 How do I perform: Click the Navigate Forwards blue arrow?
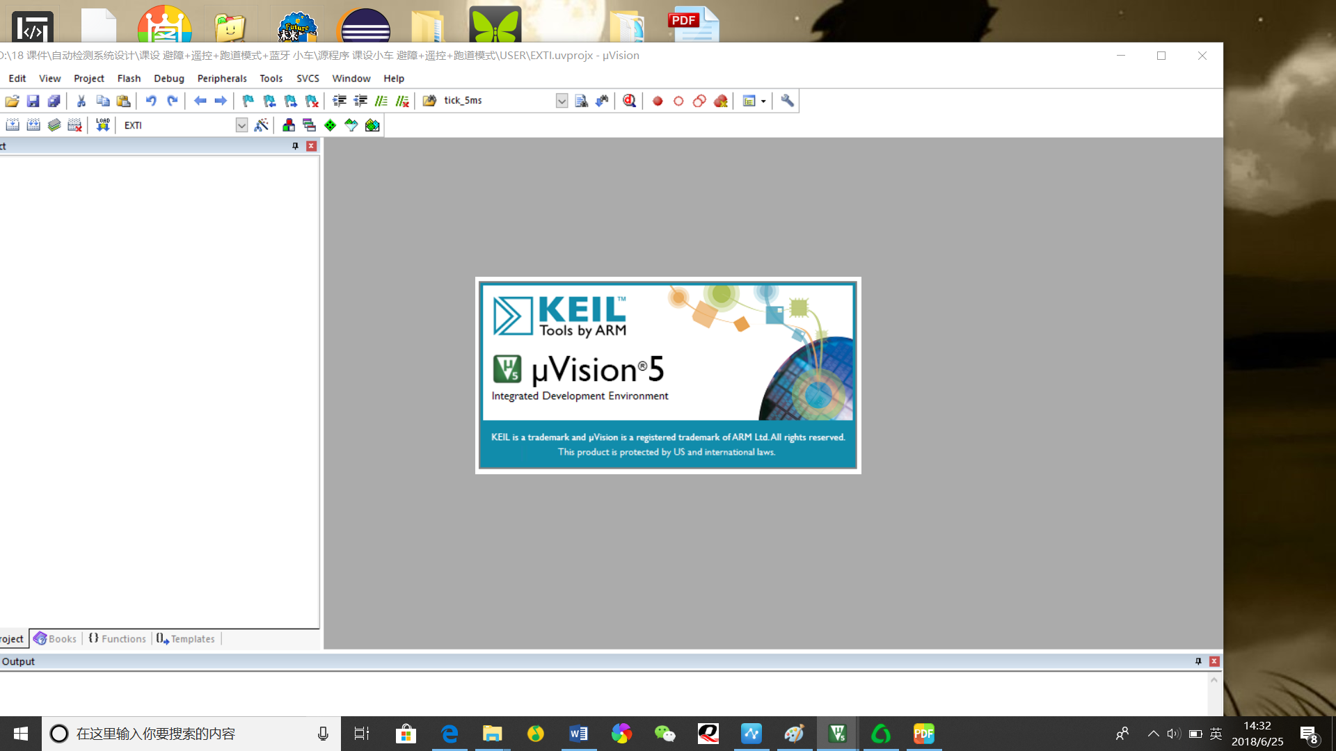(x=221, y=101)
